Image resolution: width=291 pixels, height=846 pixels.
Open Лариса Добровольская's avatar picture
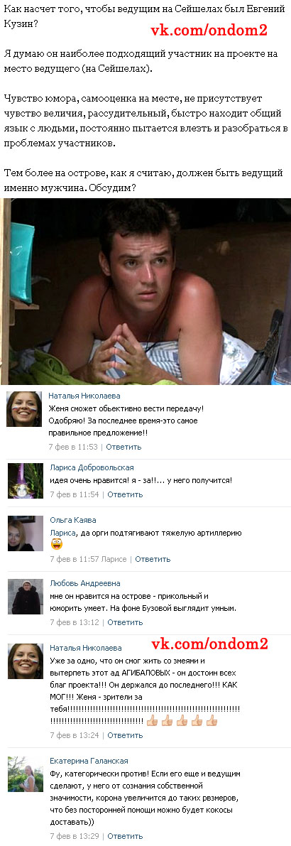(x=26, y=481)
